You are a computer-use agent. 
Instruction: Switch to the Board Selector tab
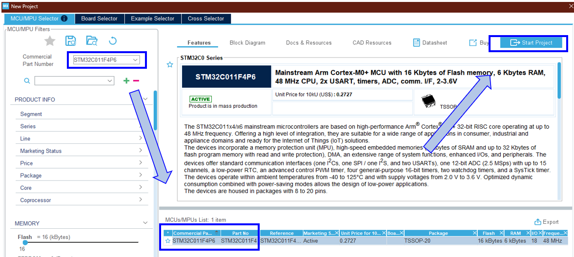(x=99, y=19)
